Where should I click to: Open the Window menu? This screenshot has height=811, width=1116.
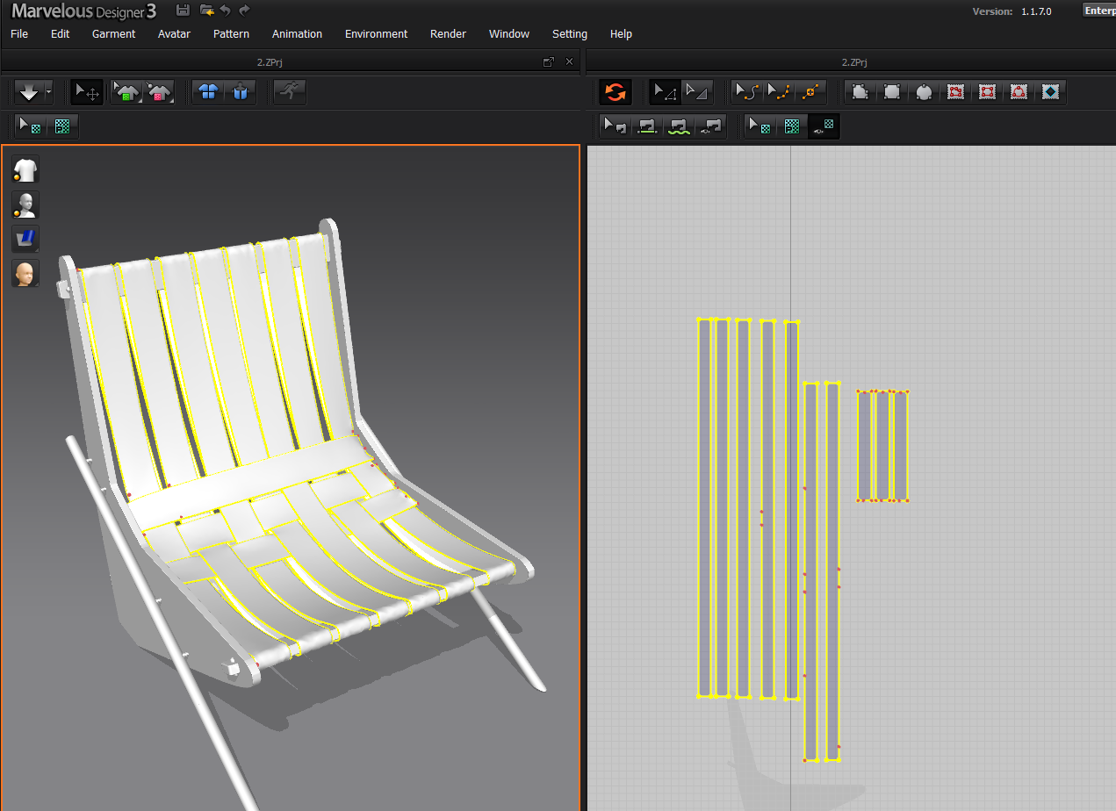coord(509,33)
